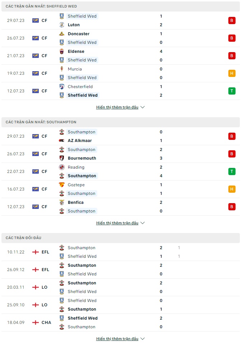
Task: Open the Murcia team link
Action: click(75, 69)
